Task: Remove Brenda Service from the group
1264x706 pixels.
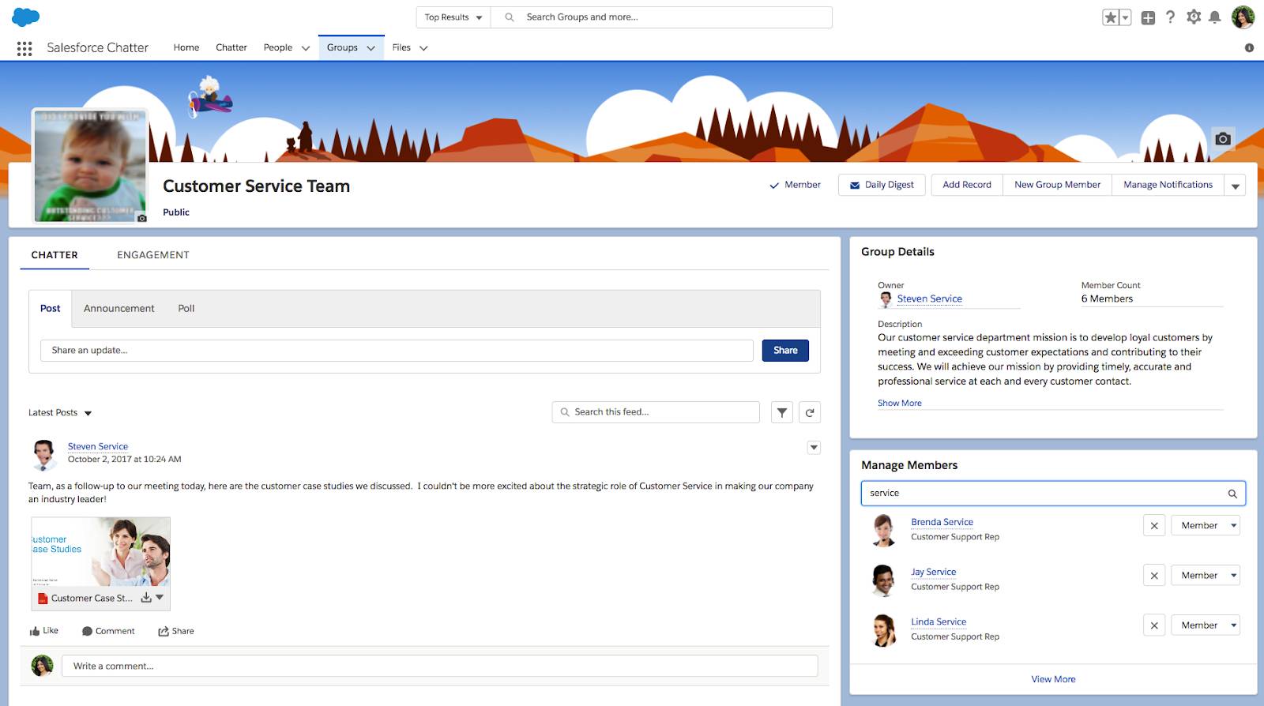Action: [x=1154, y=526]
